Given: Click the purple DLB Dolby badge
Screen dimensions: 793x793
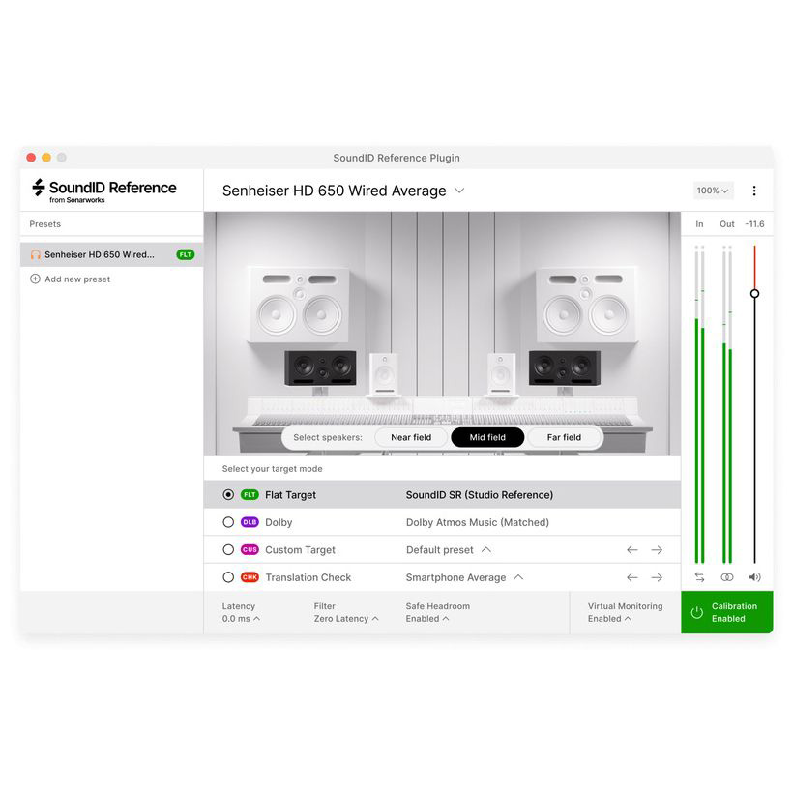Looking at the screenshot, I should [x=250, y=522].
